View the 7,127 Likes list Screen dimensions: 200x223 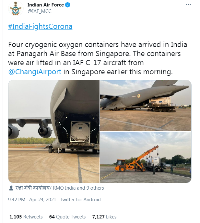tap(104, 217)
